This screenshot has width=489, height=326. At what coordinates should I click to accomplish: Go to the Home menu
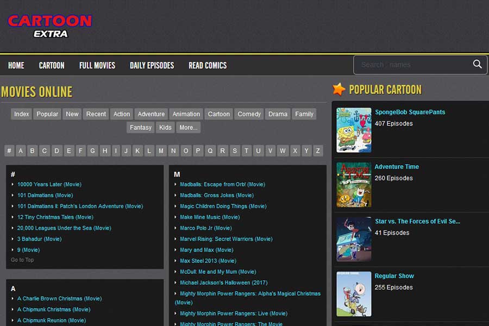[x=16, y=66]
